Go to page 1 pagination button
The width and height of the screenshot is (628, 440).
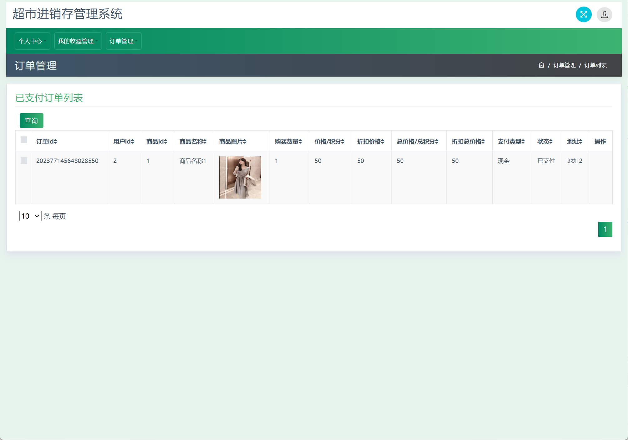pyautogui.click(x=605, y=229)
